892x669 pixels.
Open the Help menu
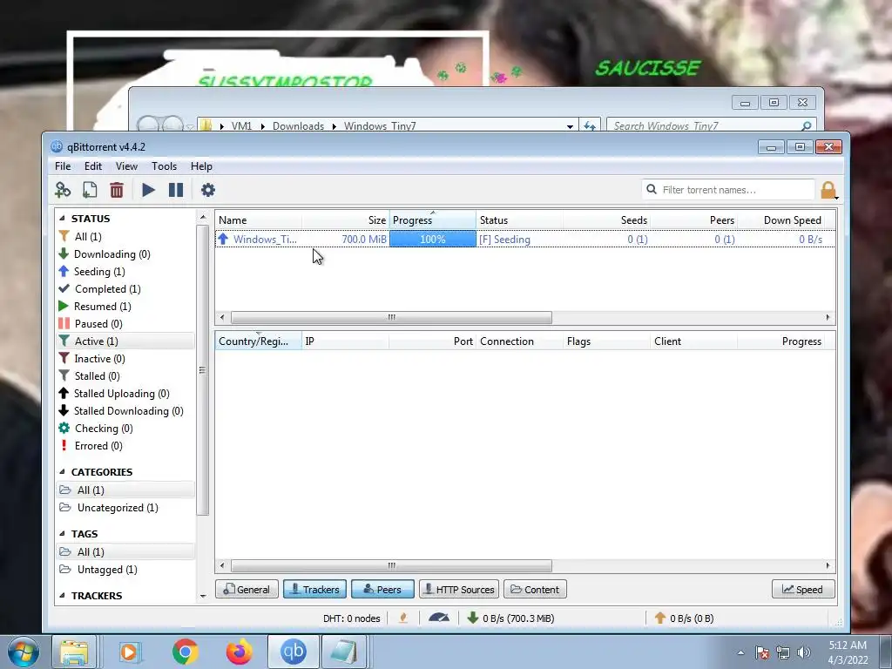click(201, 166)
